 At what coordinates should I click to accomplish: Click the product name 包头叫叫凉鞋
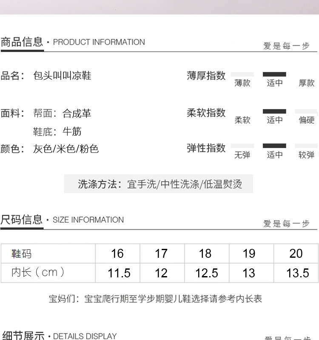tap(62, 76)
